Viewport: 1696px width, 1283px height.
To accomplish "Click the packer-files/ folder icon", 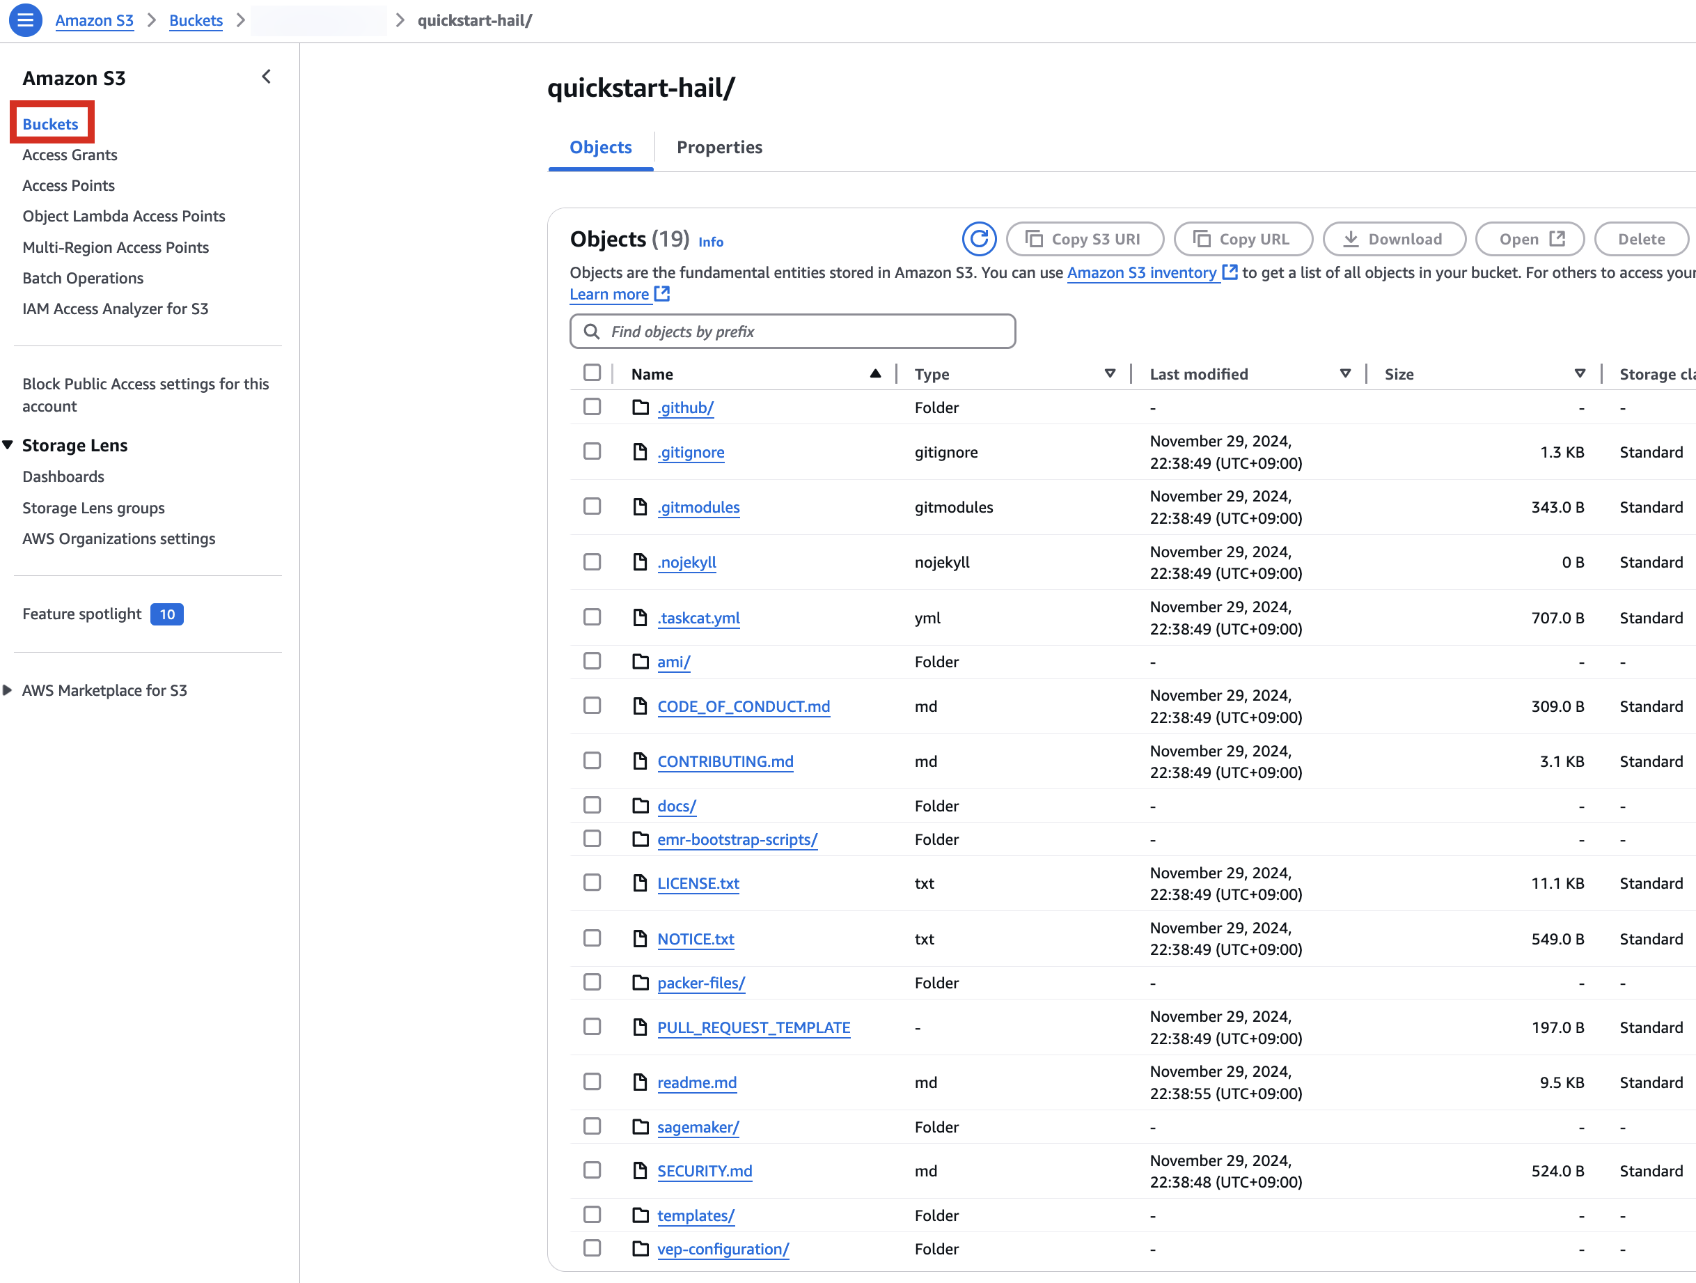I will pos(641,982).
